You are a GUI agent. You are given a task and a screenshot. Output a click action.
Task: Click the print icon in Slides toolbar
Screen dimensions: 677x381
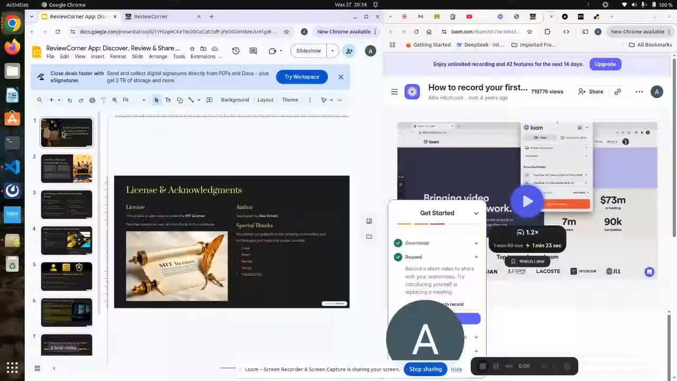[92, 100]
